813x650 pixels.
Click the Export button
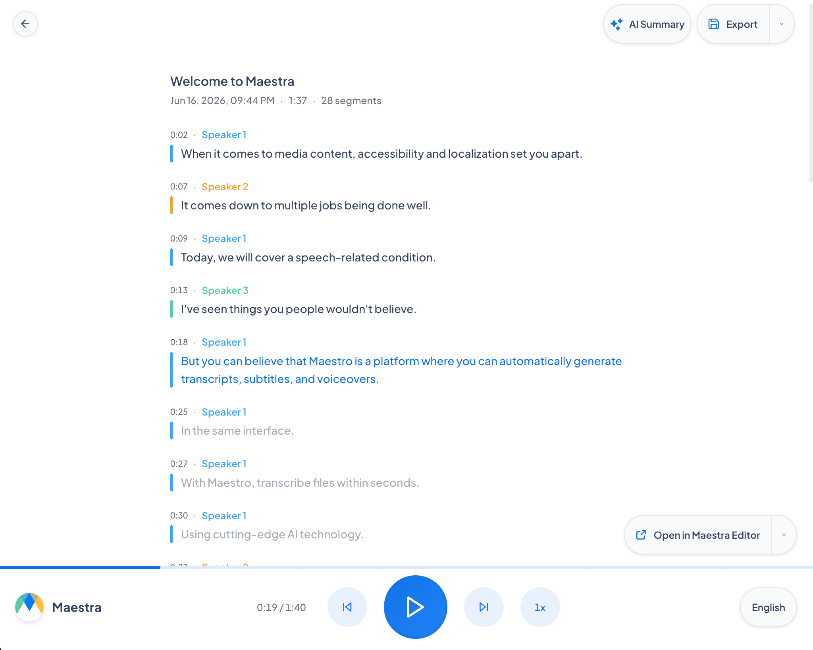tap(733, 24)
